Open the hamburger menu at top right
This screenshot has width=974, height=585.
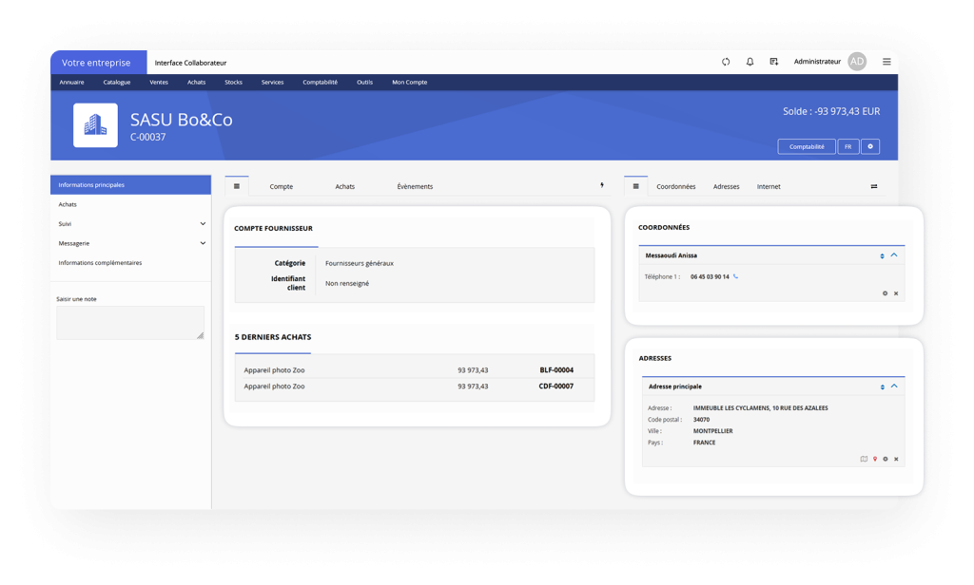tap(886, 62)
